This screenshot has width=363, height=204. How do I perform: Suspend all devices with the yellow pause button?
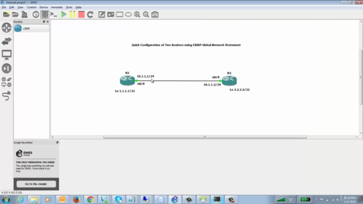click(73, 15)
